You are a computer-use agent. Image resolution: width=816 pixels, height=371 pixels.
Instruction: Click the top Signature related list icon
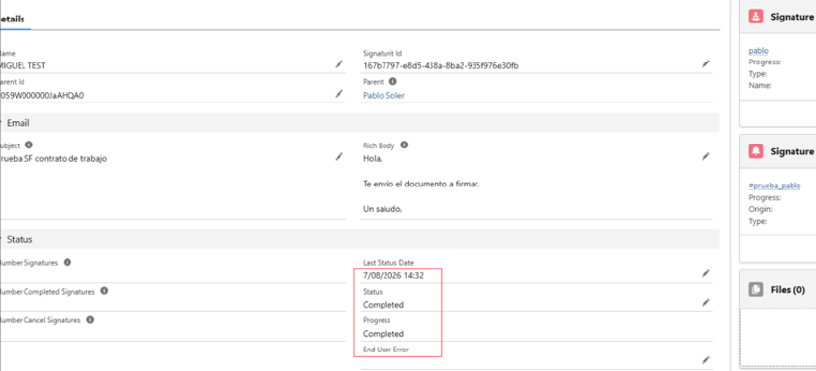click(x=756, y=17)
